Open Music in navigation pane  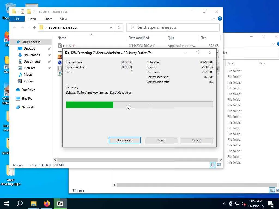[28, 75]
